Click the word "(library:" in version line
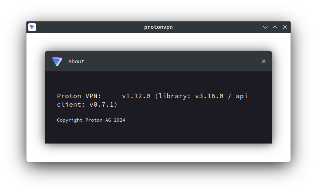The width and height of the screenshot is (317, 193). 173,96
